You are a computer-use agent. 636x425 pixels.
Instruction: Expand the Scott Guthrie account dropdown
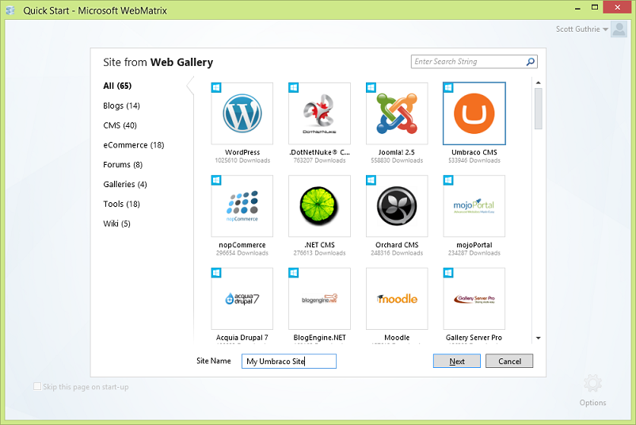[x=605, y=29]
